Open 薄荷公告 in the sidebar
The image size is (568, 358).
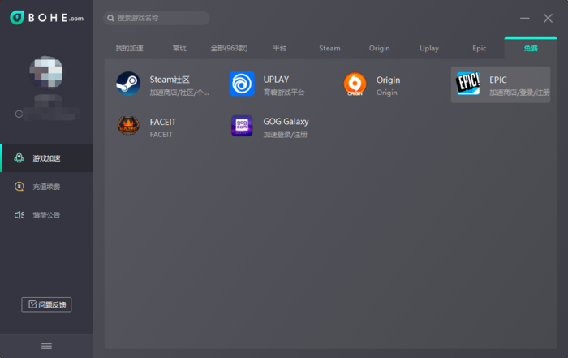(x=46, y=215)
